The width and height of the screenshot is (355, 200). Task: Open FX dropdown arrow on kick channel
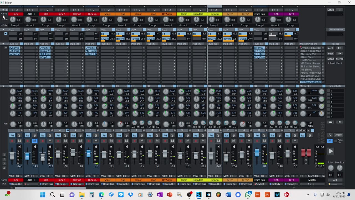[x=21, y=176]
